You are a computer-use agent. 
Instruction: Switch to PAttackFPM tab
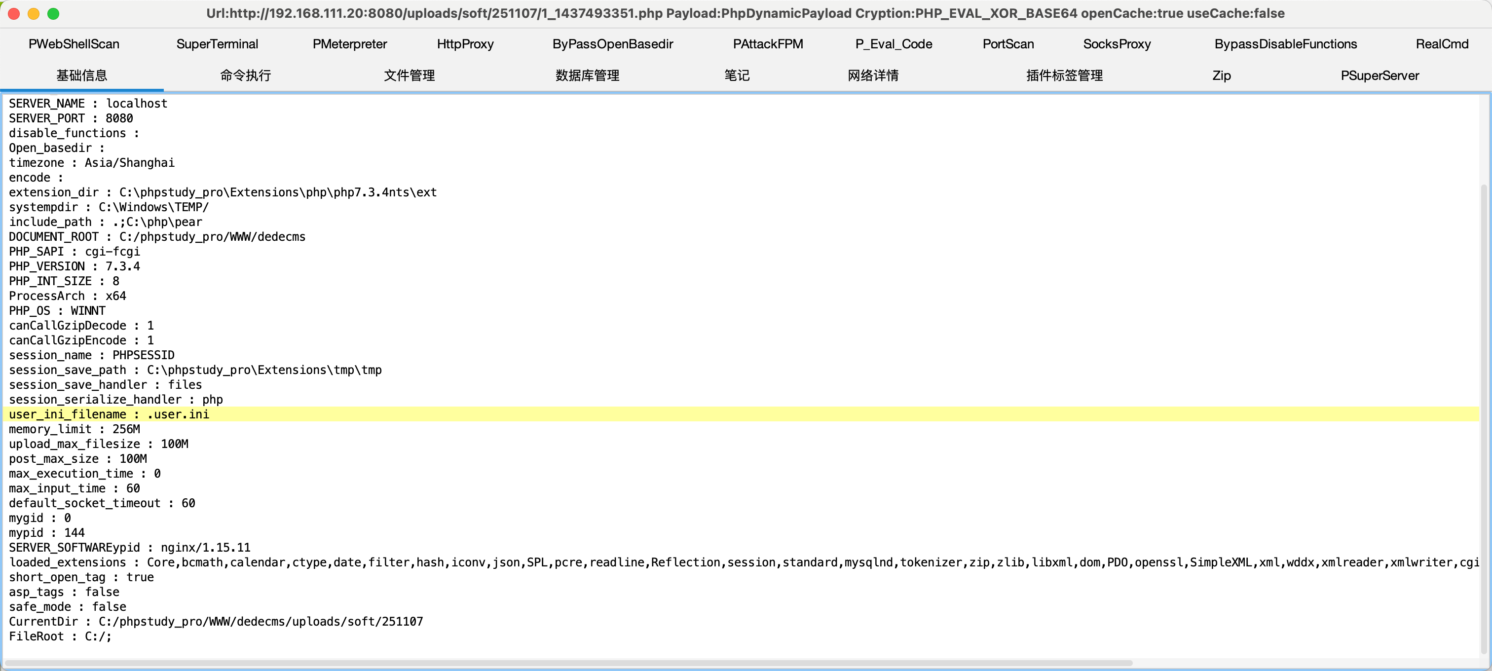point(767,44)
